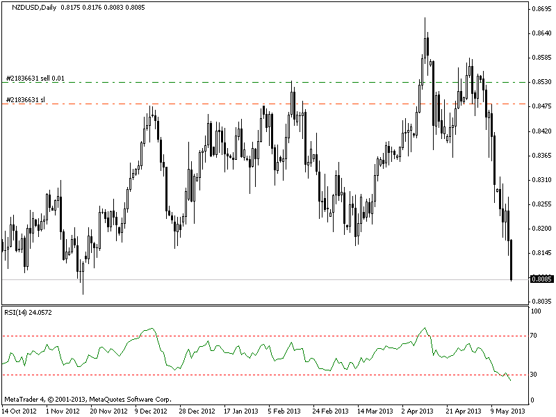The image size is (556, 417).
Task: Click the 0.8640 price scale label
Action: 542,33
